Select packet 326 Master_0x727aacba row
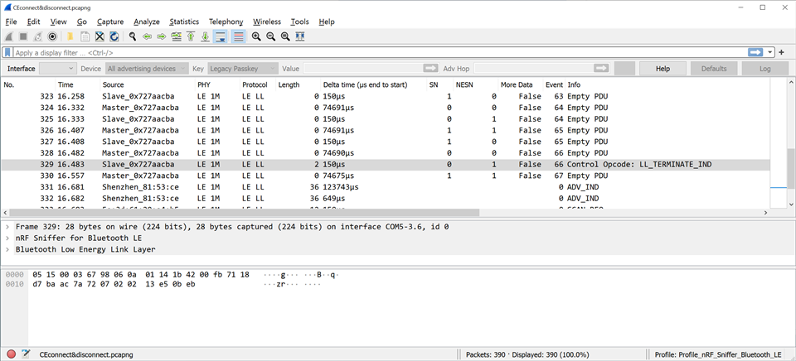The height and width of the screenshot is (361, 796). click(x=386, y=130)
